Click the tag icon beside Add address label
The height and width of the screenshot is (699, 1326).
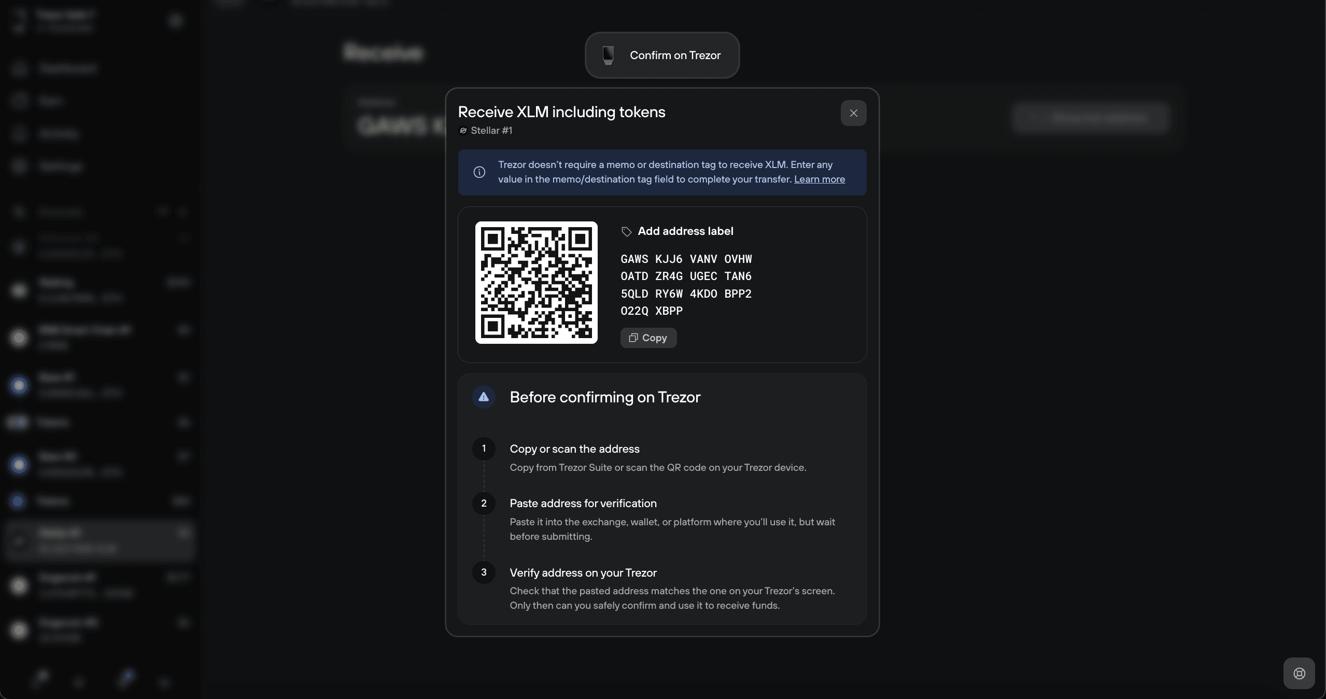coord(626,231)
